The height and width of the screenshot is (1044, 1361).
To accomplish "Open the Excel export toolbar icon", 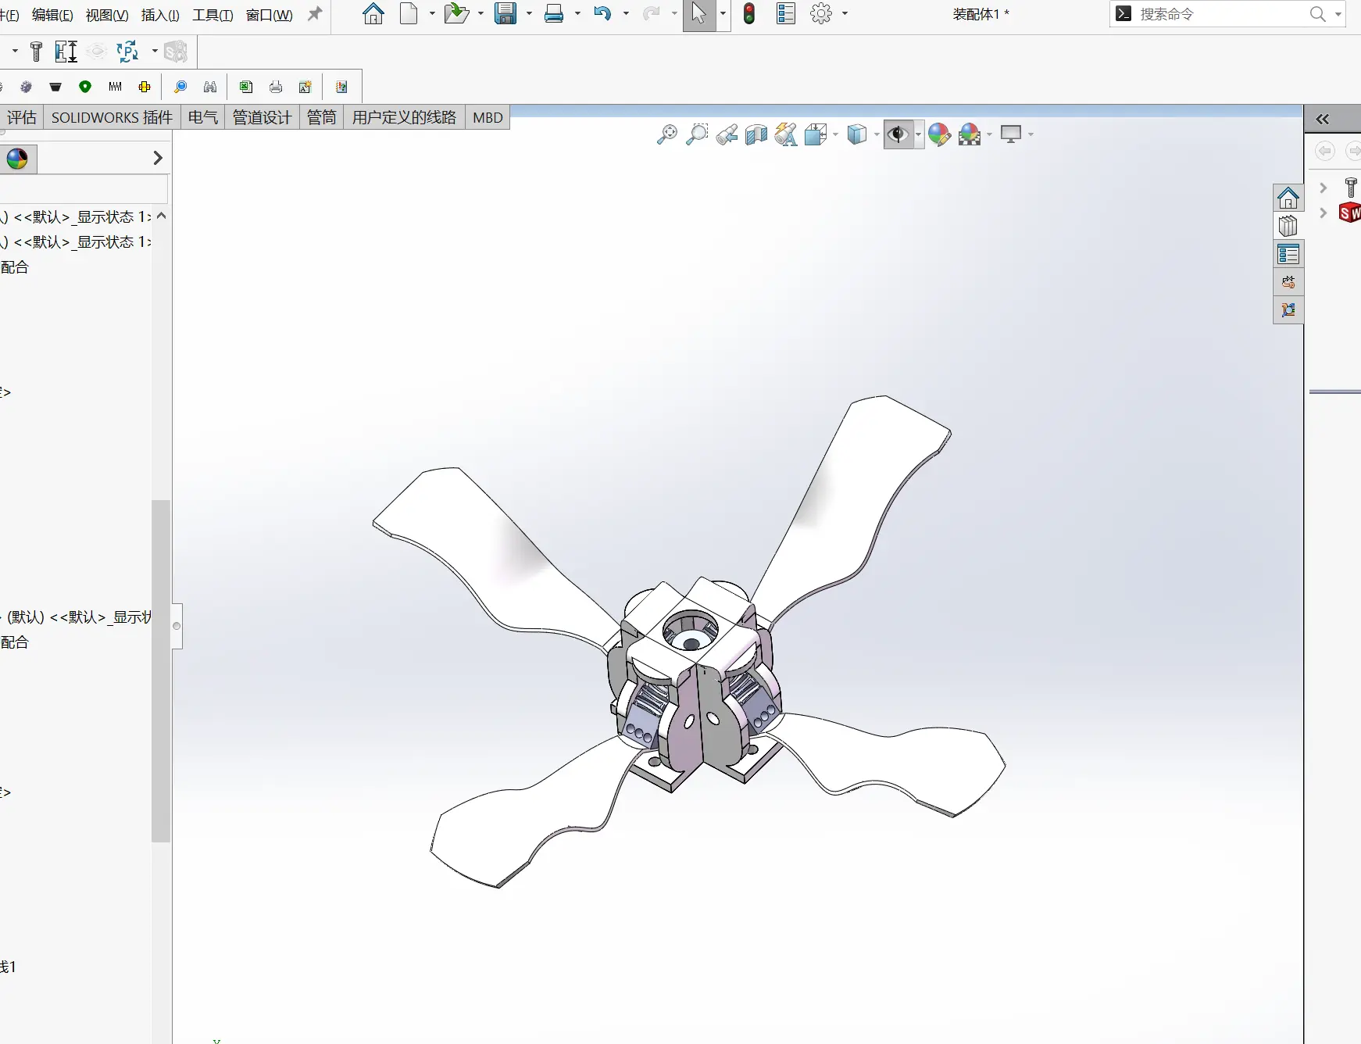I will 246,87.
